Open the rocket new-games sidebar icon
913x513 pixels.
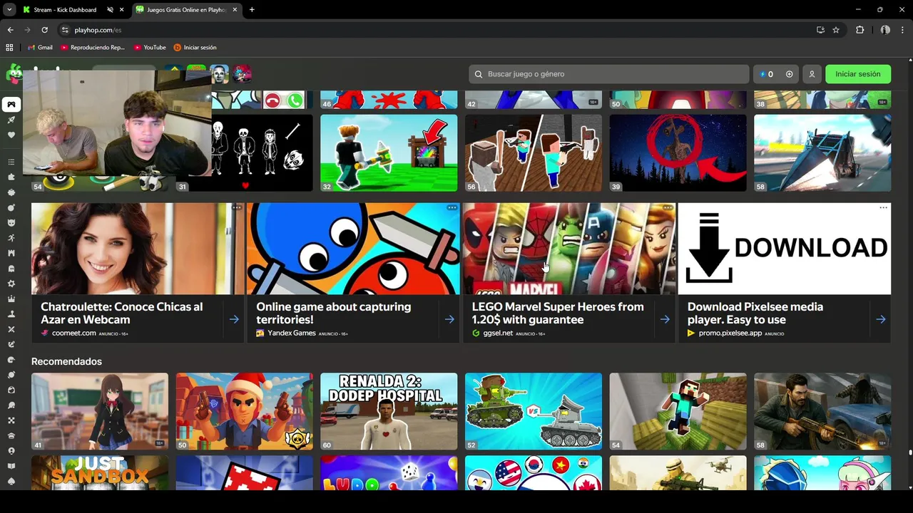tap(11, 120)
